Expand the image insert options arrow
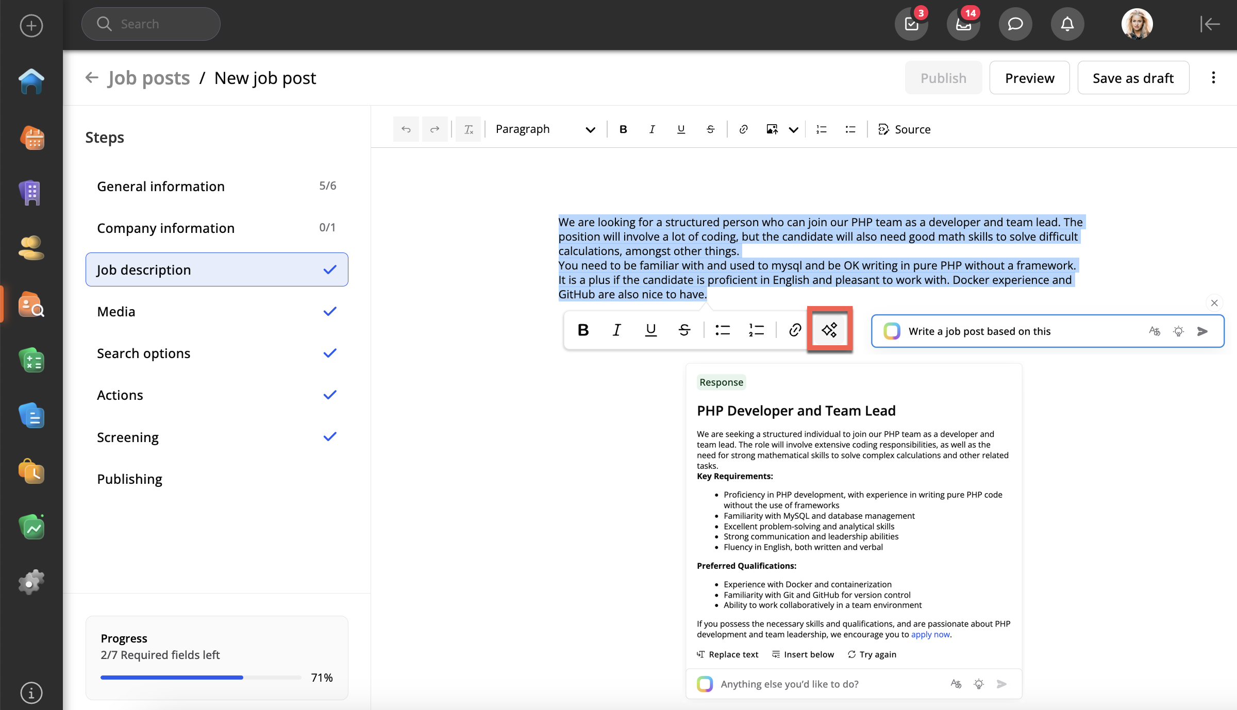Image resolution: width=1237 pixels, height=710 pixels. pyautogui.click(x=794, y=129)
